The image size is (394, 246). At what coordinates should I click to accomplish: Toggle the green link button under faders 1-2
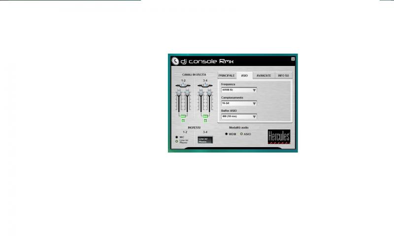pos(183,116)
